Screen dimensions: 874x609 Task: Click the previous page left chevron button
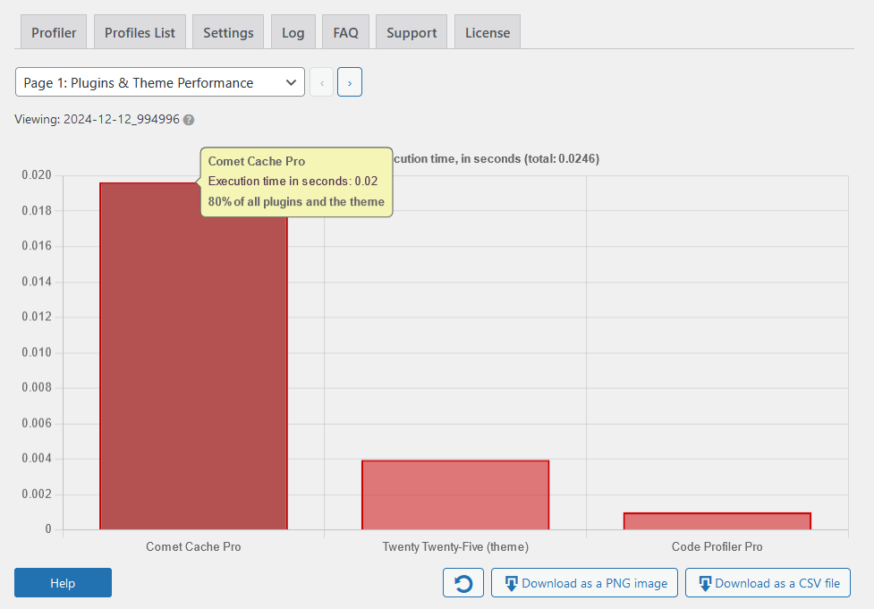[x=322, y=82]
